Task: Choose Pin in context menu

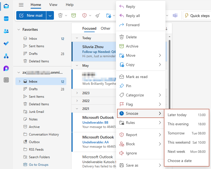Action: [x=141, y=86]
